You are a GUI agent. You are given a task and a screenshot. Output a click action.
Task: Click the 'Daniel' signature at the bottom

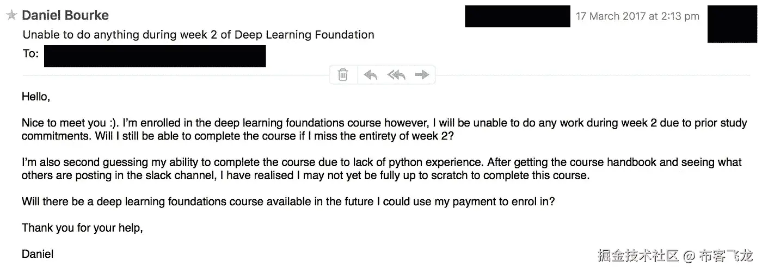38,254
